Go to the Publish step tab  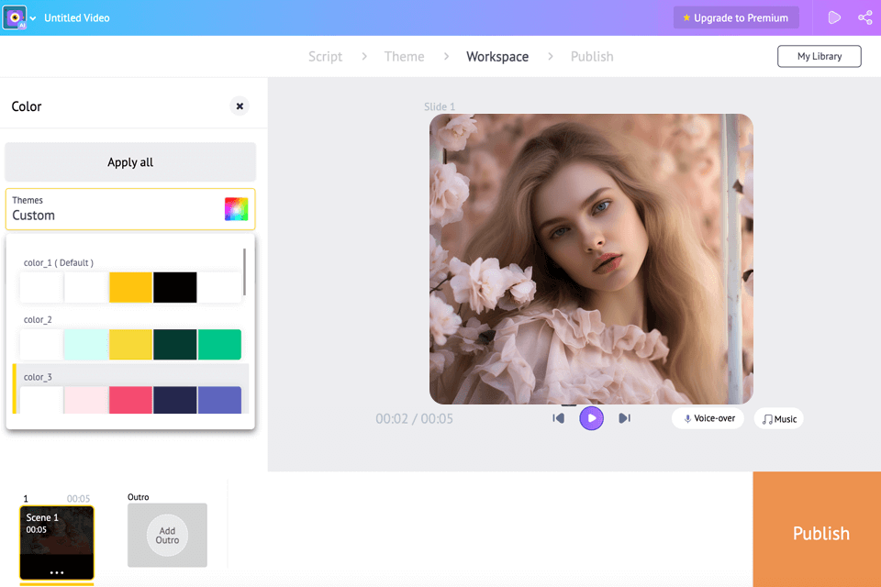pyautogui.click(x=592, y=56)
